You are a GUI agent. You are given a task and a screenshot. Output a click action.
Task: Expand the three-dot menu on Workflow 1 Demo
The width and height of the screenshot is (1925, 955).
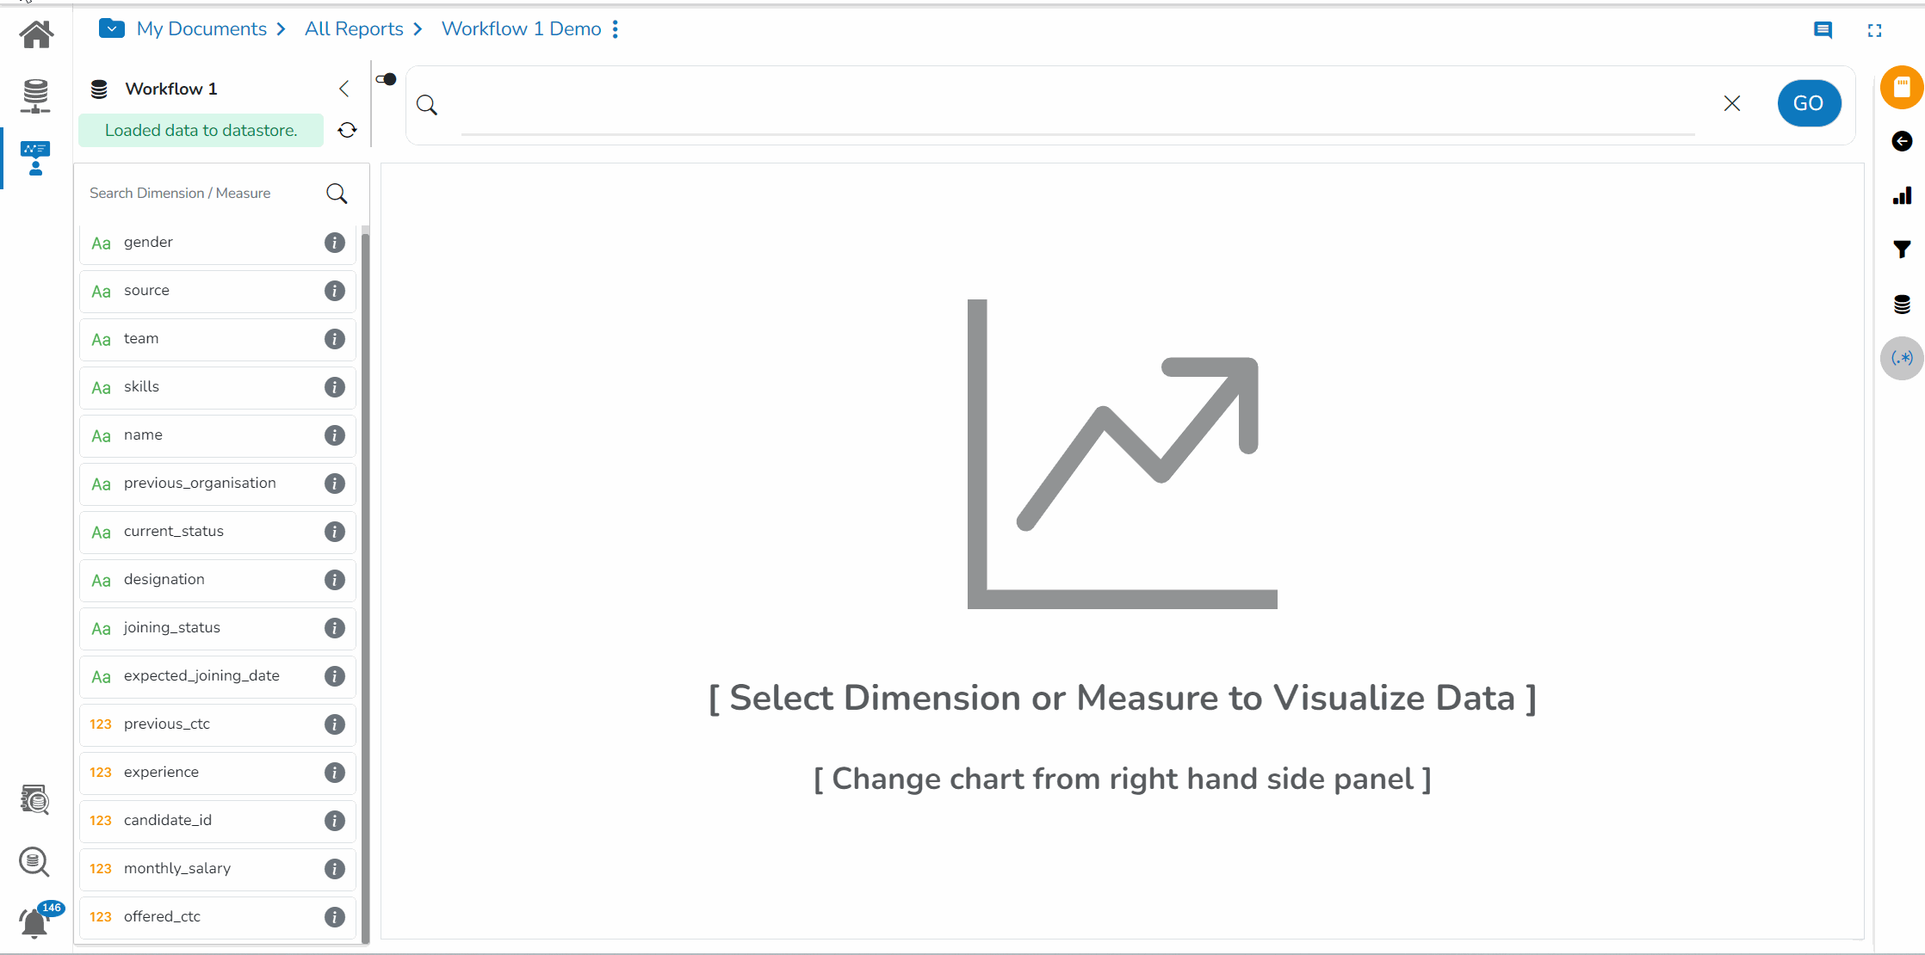click(614, 29)
